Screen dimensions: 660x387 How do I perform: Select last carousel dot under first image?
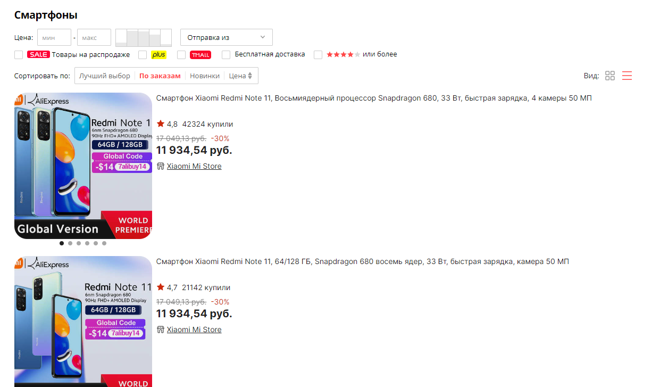click(x=104, y=243)
